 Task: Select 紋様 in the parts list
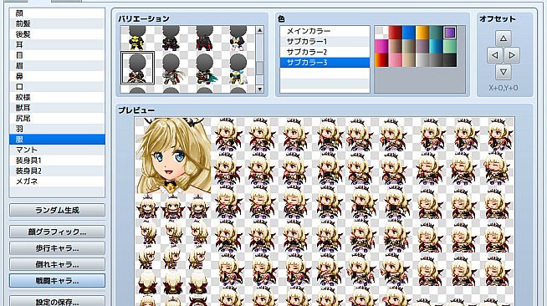57,97
